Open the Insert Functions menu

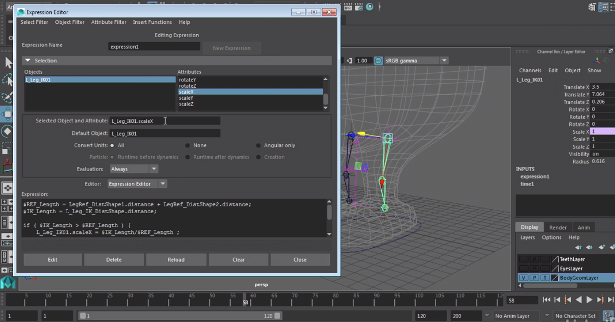(x=152, y=22)
